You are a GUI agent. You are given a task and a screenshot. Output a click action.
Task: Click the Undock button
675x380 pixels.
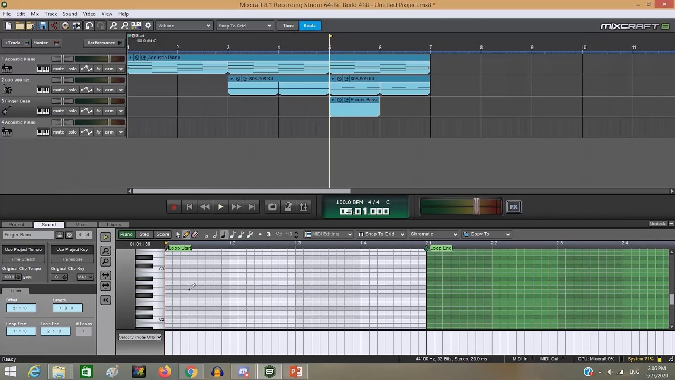(658, 224)
